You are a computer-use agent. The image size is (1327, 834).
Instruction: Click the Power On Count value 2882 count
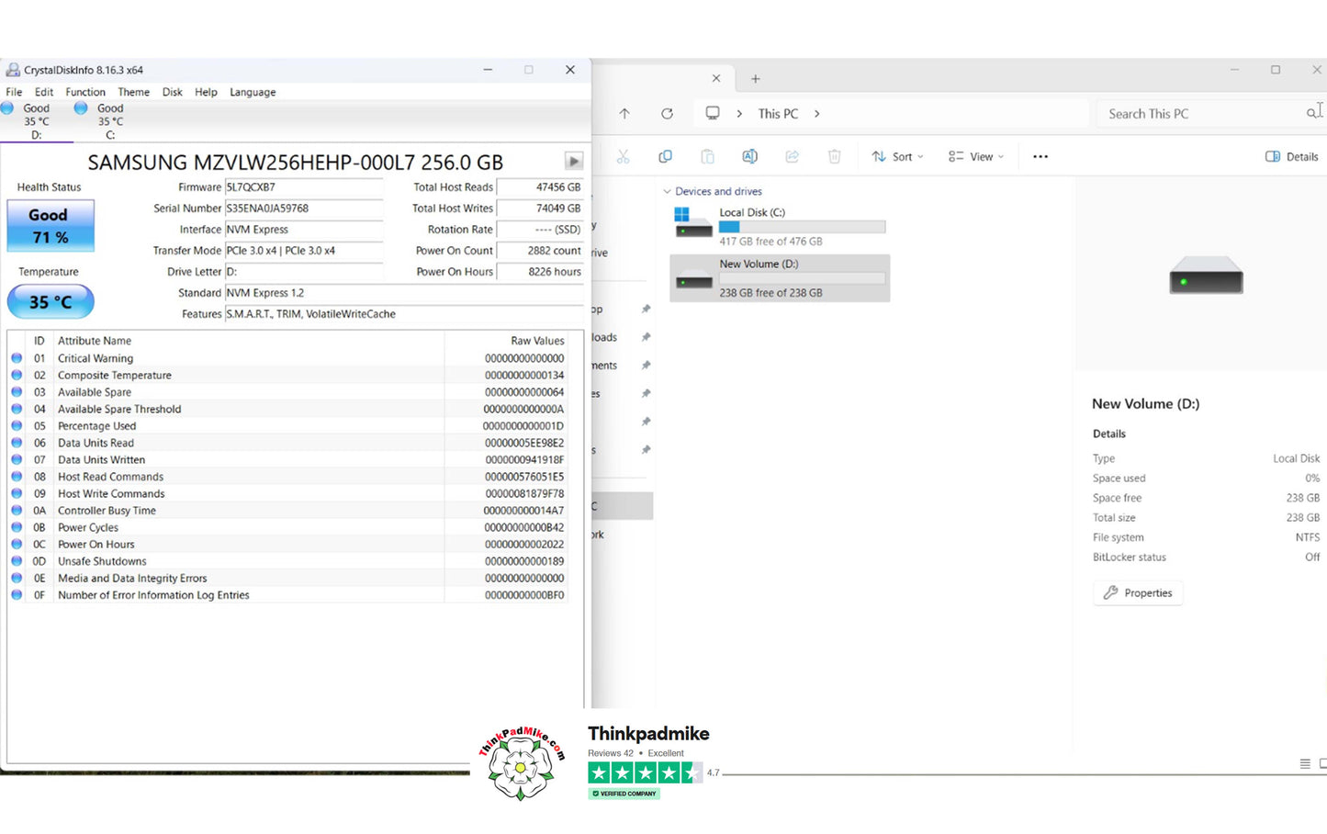540,251
